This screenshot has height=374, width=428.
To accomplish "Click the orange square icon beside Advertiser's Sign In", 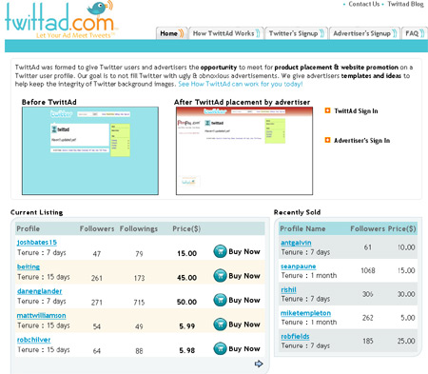I will [x=327, y=140].
